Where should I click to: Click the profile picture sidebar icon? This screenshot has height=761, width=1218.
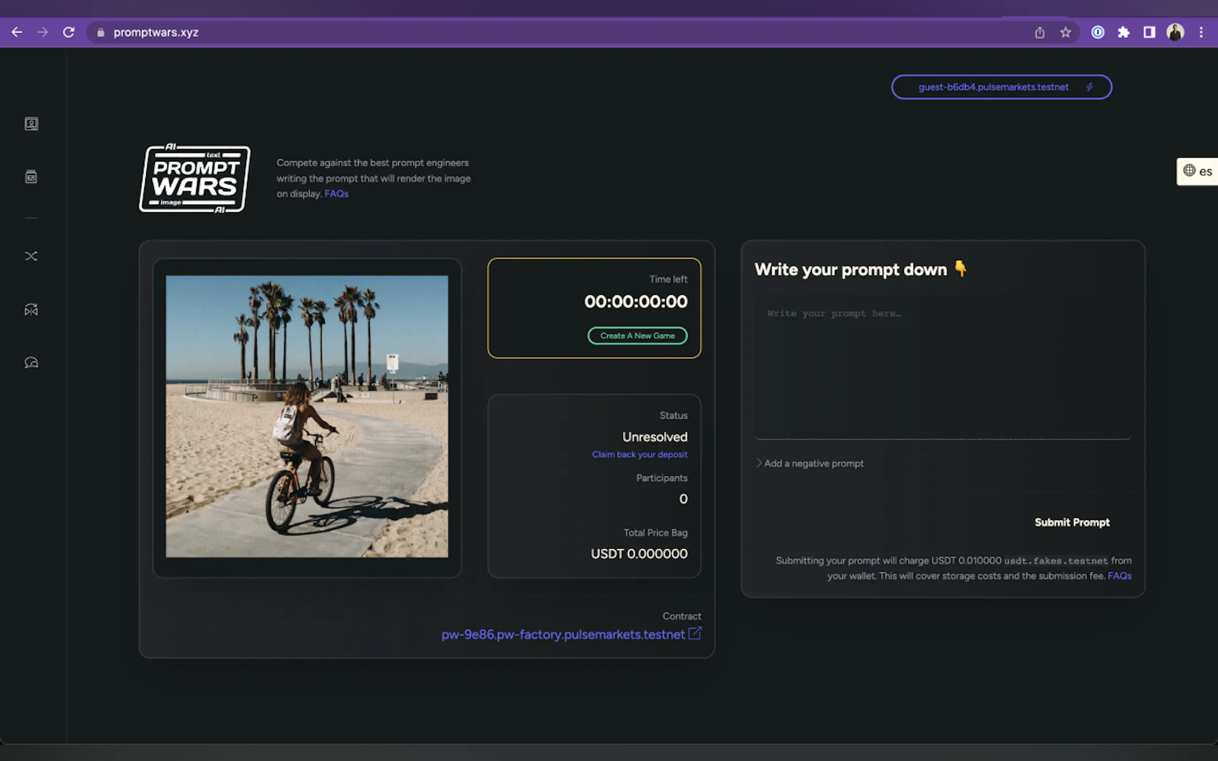pyautogui.click(x=31, y=124)
